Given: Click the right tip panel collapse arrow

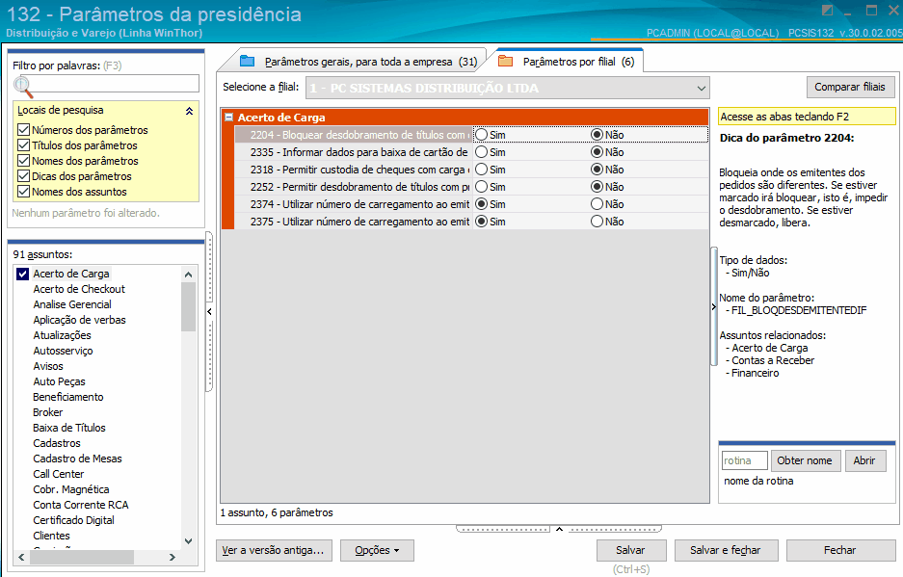Looking at the screenshot, I should tap(713, 307).
